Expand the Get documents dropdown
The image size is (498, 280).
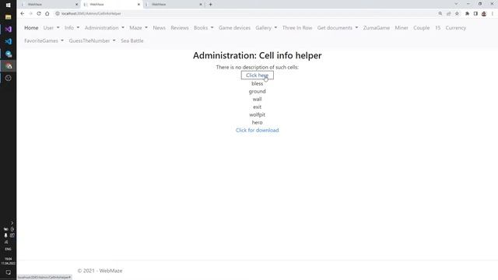point(337,28)
